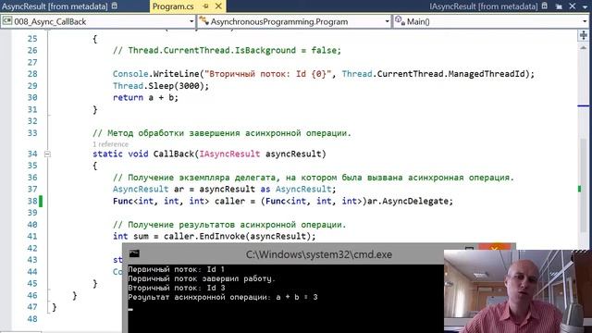Switch to AsyncResult [from metadata] tab
This screenshot has height=333, width=592.
(55, 6)
